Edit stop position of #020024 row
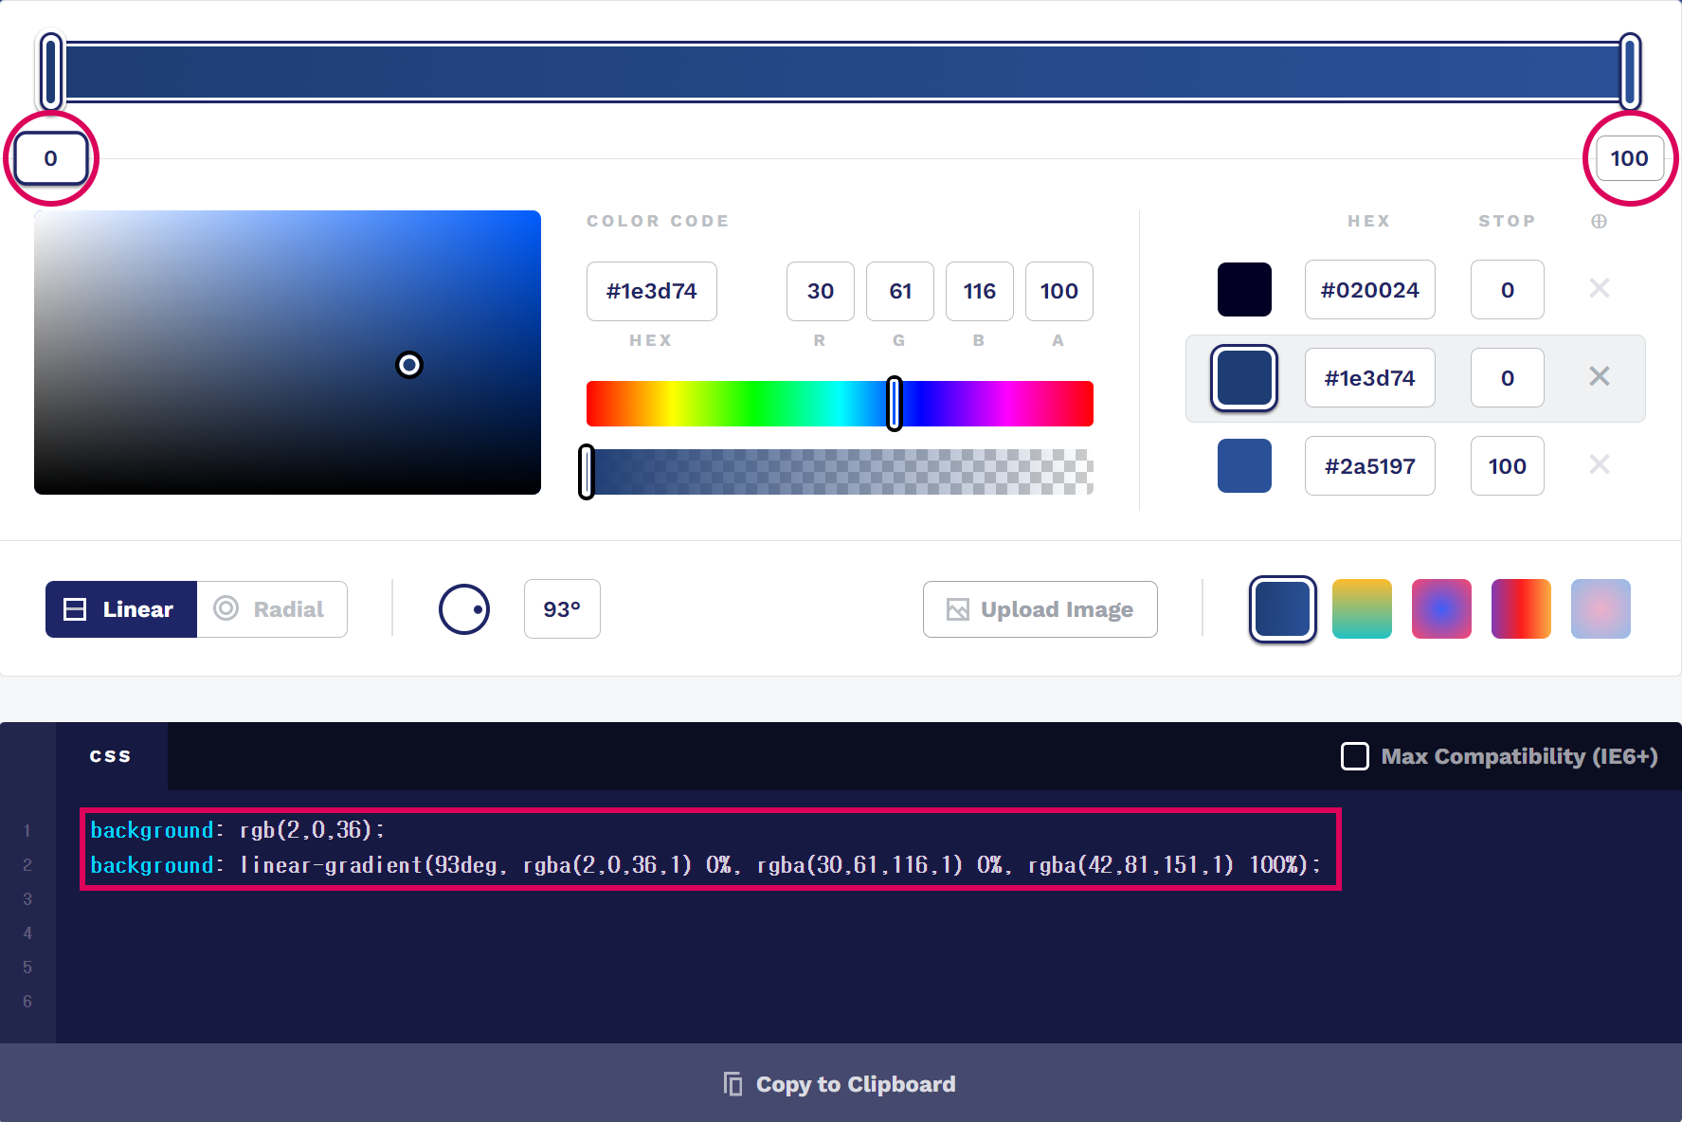Image resolution: width=1682 pixels, height=1122 pixels. tap(1508, 290)
